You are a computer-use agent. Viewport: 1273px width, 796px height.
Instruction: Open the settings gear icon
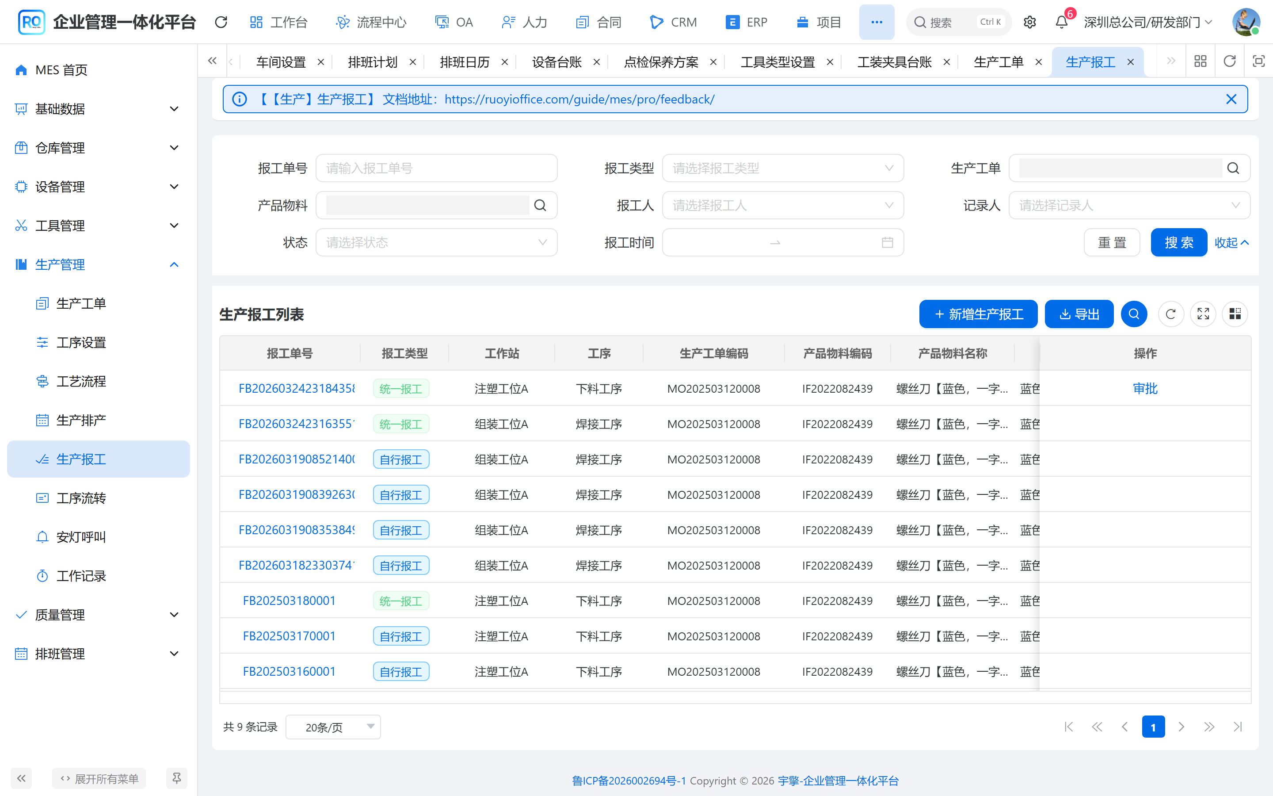(x=1029, y=22)
